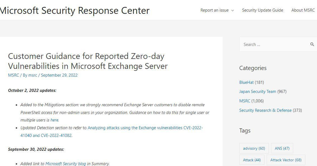Open the Attack Vector tag

pyautogui.click(x=286, y=160)
